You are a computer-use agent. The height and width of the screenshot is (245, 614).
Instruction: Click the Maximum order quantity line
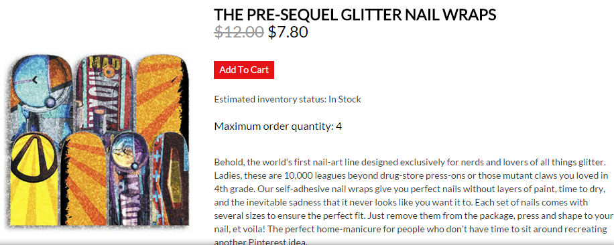(x=278, y=127)
